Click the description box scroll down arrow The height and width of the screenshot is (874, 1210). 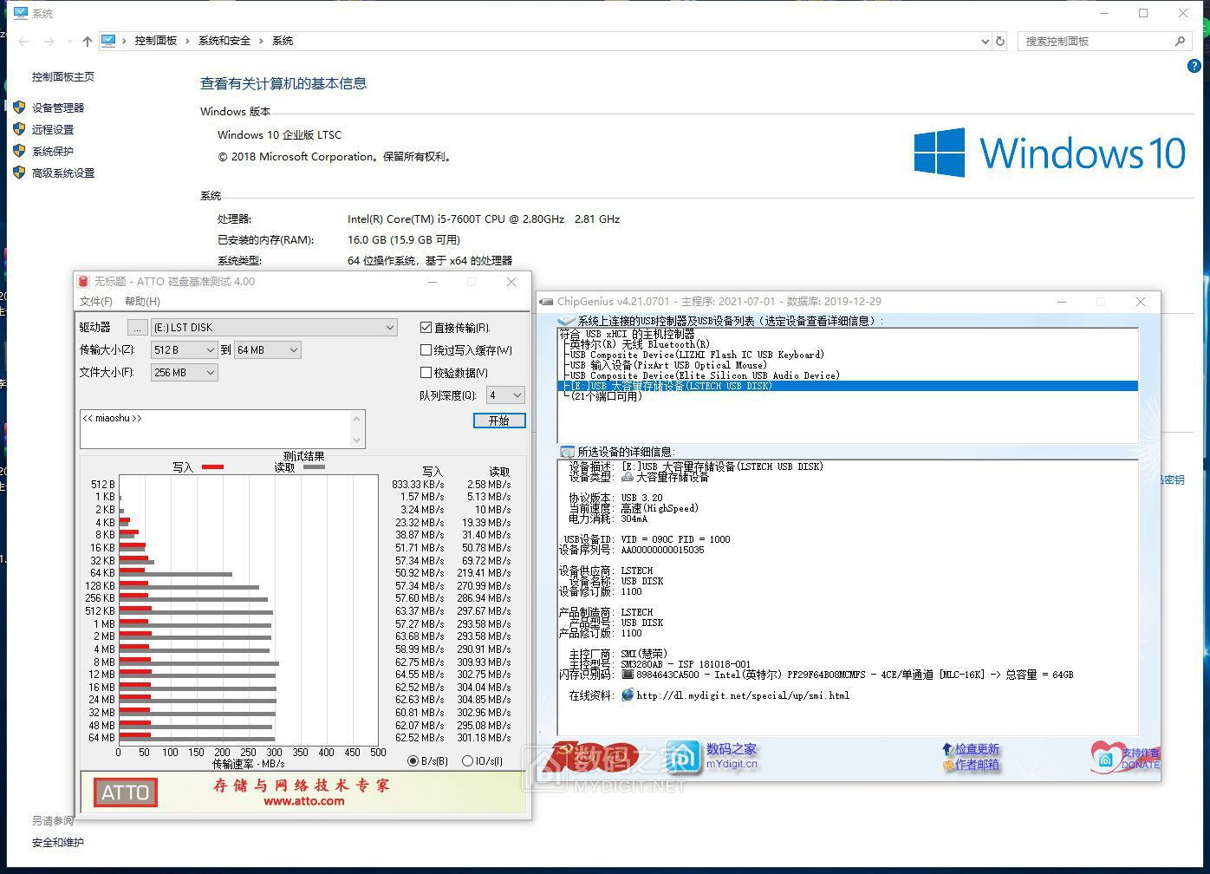pos(356,440)
